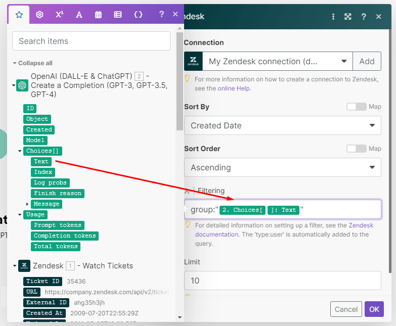Select the date and time calendar tab

(x=99, y=15)
